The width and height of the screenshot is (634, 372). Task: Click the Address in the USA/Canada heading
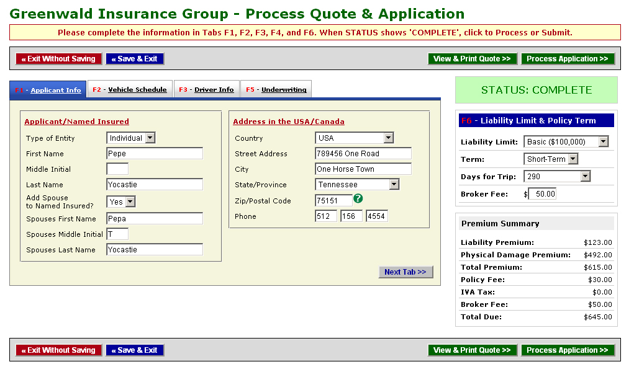click(289, 122)
